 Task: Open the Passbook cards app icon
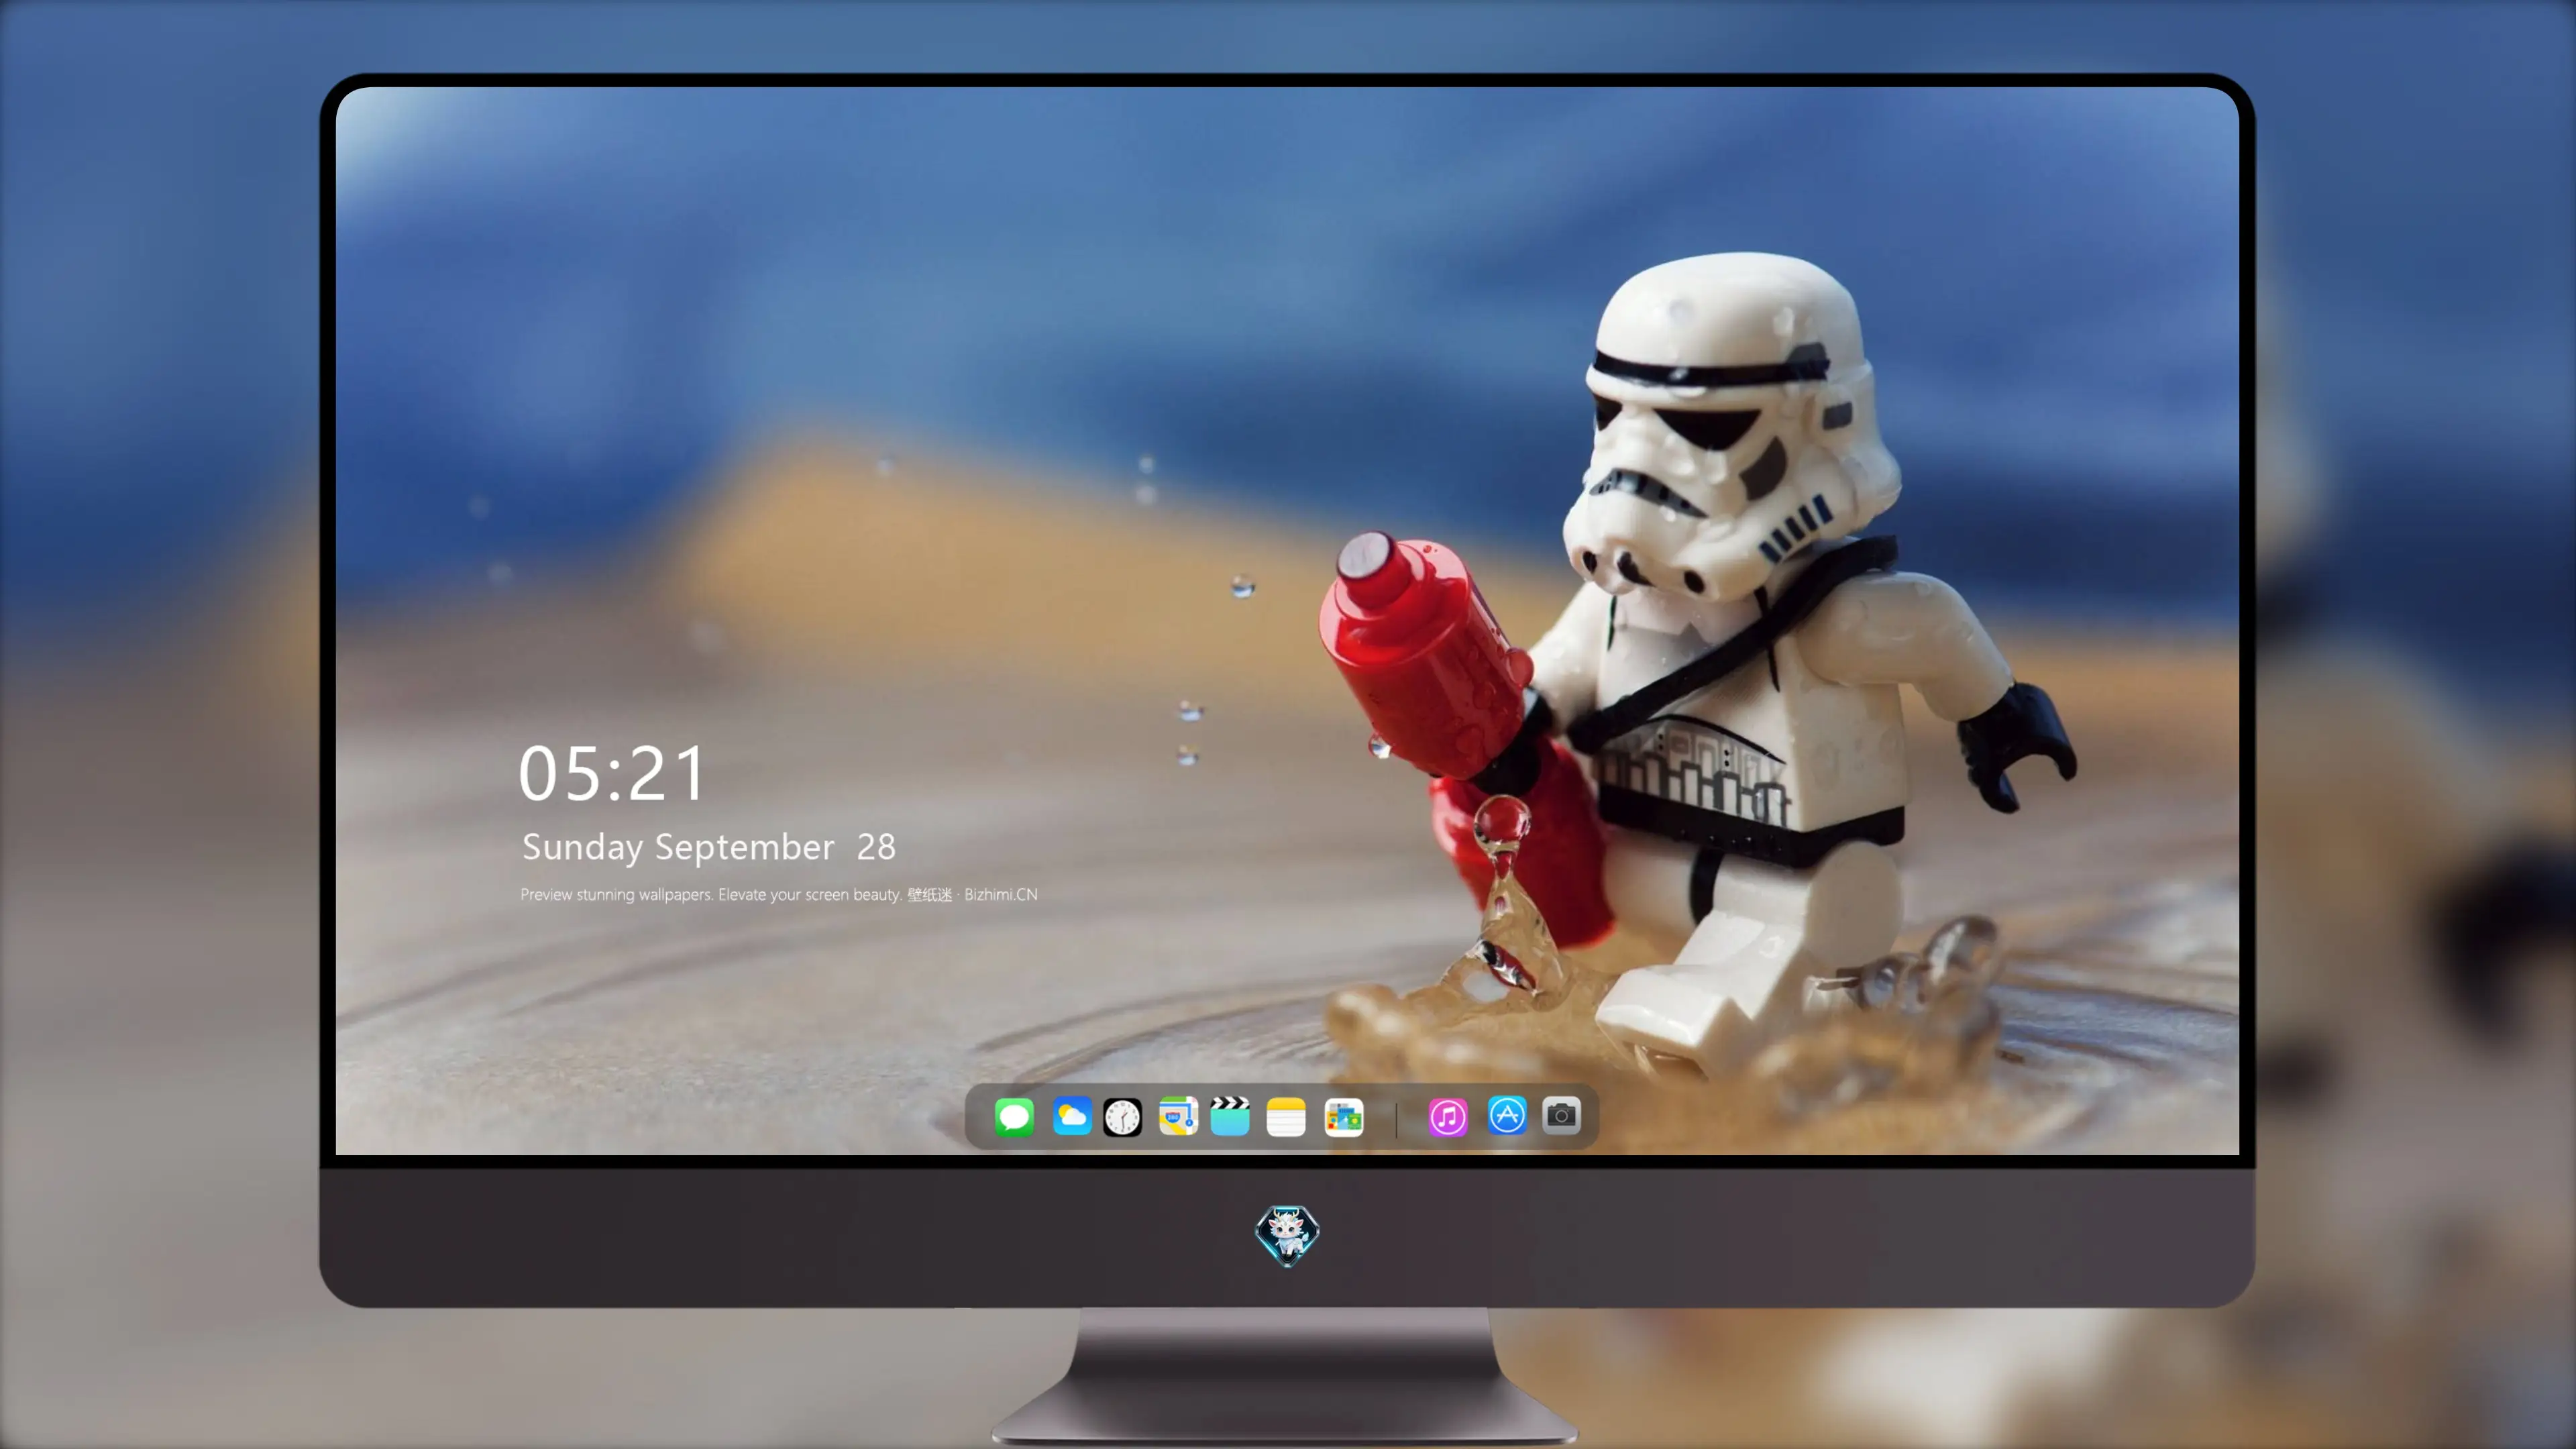(x=1344, y=1117)
